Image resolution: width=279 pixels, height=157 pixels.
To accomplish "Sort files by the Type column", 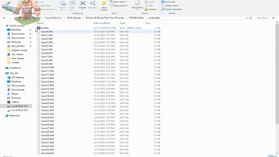I will [122, 23].
